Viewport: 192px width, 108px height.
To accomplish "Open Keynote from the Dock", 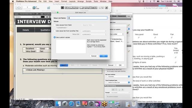I will [x=111, y=104].
